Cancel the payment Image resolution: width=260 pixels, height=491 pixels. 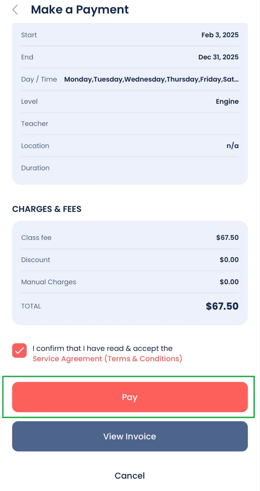click(130, 476)
